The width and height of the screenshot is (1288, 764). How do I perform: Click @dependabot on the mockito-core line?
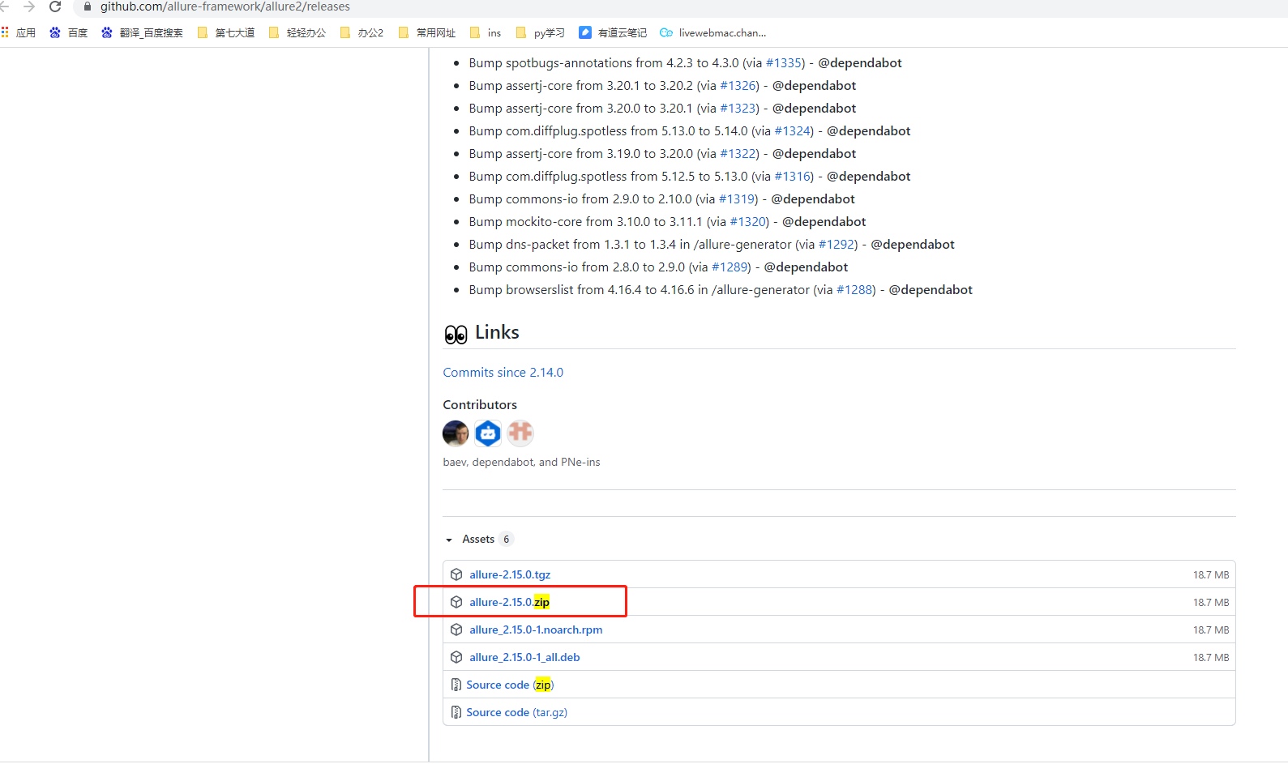point(824,222)
